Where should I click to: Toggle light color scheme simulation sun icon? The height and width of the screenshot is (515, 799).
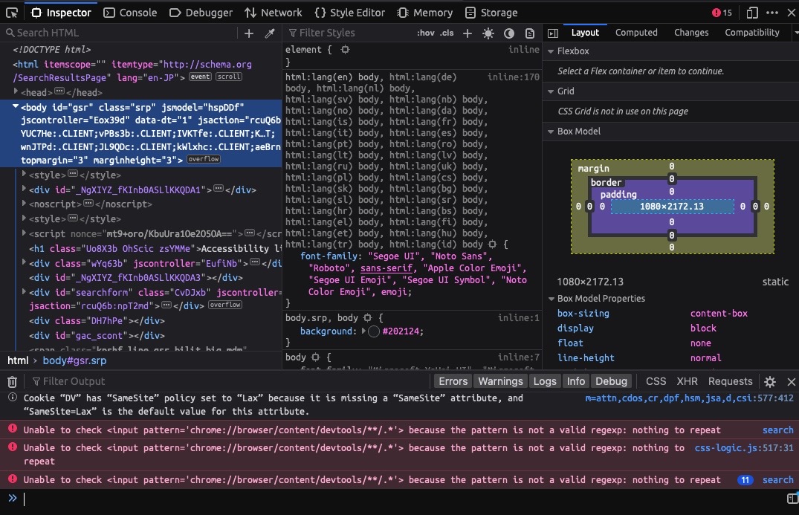488,33
